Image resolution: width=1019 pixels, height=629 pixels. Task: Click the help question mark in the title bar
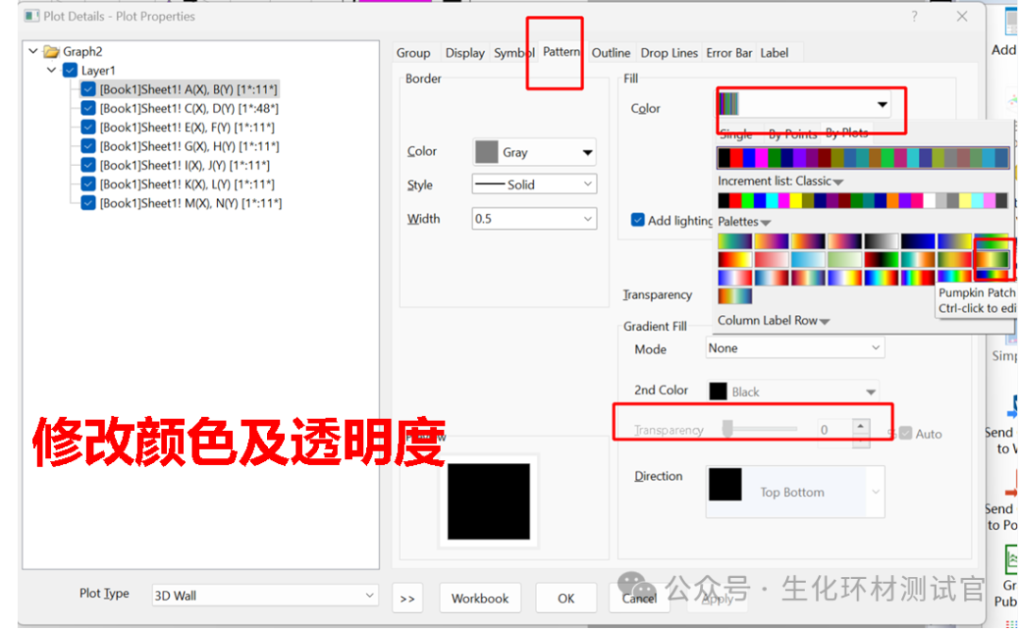click(x=914, y=16)
